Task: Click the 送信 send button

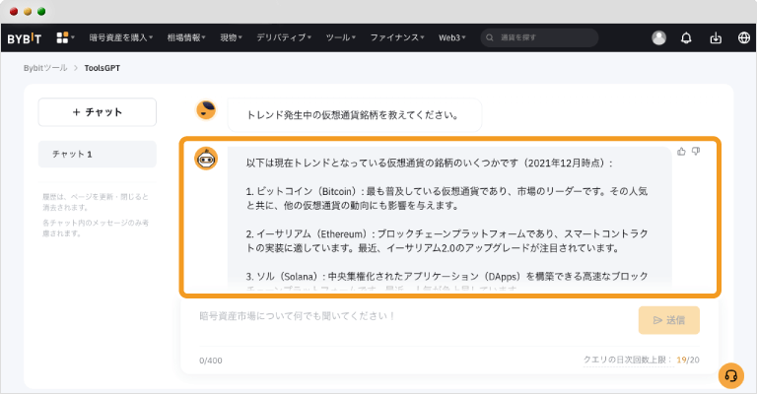Action: pos(668,320)
